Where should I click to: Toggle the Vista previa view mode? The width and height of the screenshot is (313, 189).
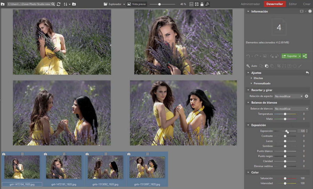136,4
